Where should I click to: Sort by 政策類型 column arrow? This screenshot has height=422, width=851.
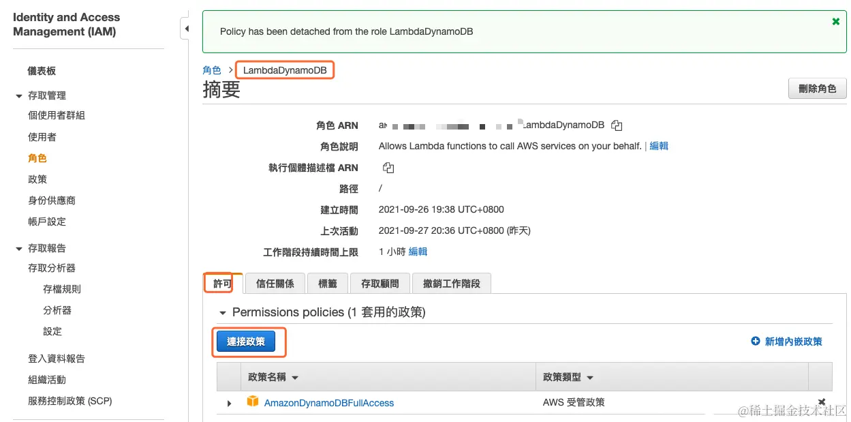(590, 378)
